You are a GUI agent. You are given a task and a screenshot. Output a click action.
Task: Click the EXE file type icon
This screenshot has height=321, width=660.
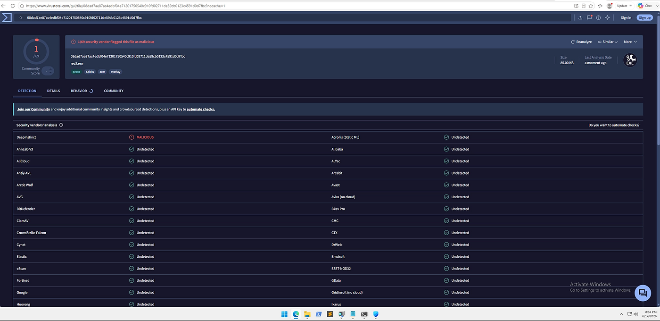pyautogui.click(x=630, y=60)
